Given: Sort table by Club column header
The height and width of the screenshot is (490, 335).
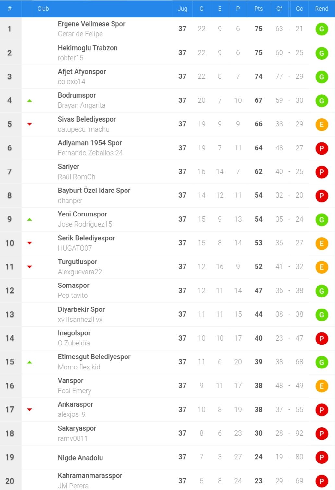Looking at the screenshot, I should click(x=43, y=9).
